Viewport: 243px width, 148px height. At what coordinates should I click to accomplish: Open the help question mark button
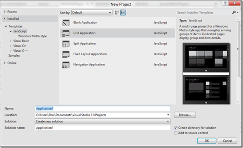click(x=225, y=3)
